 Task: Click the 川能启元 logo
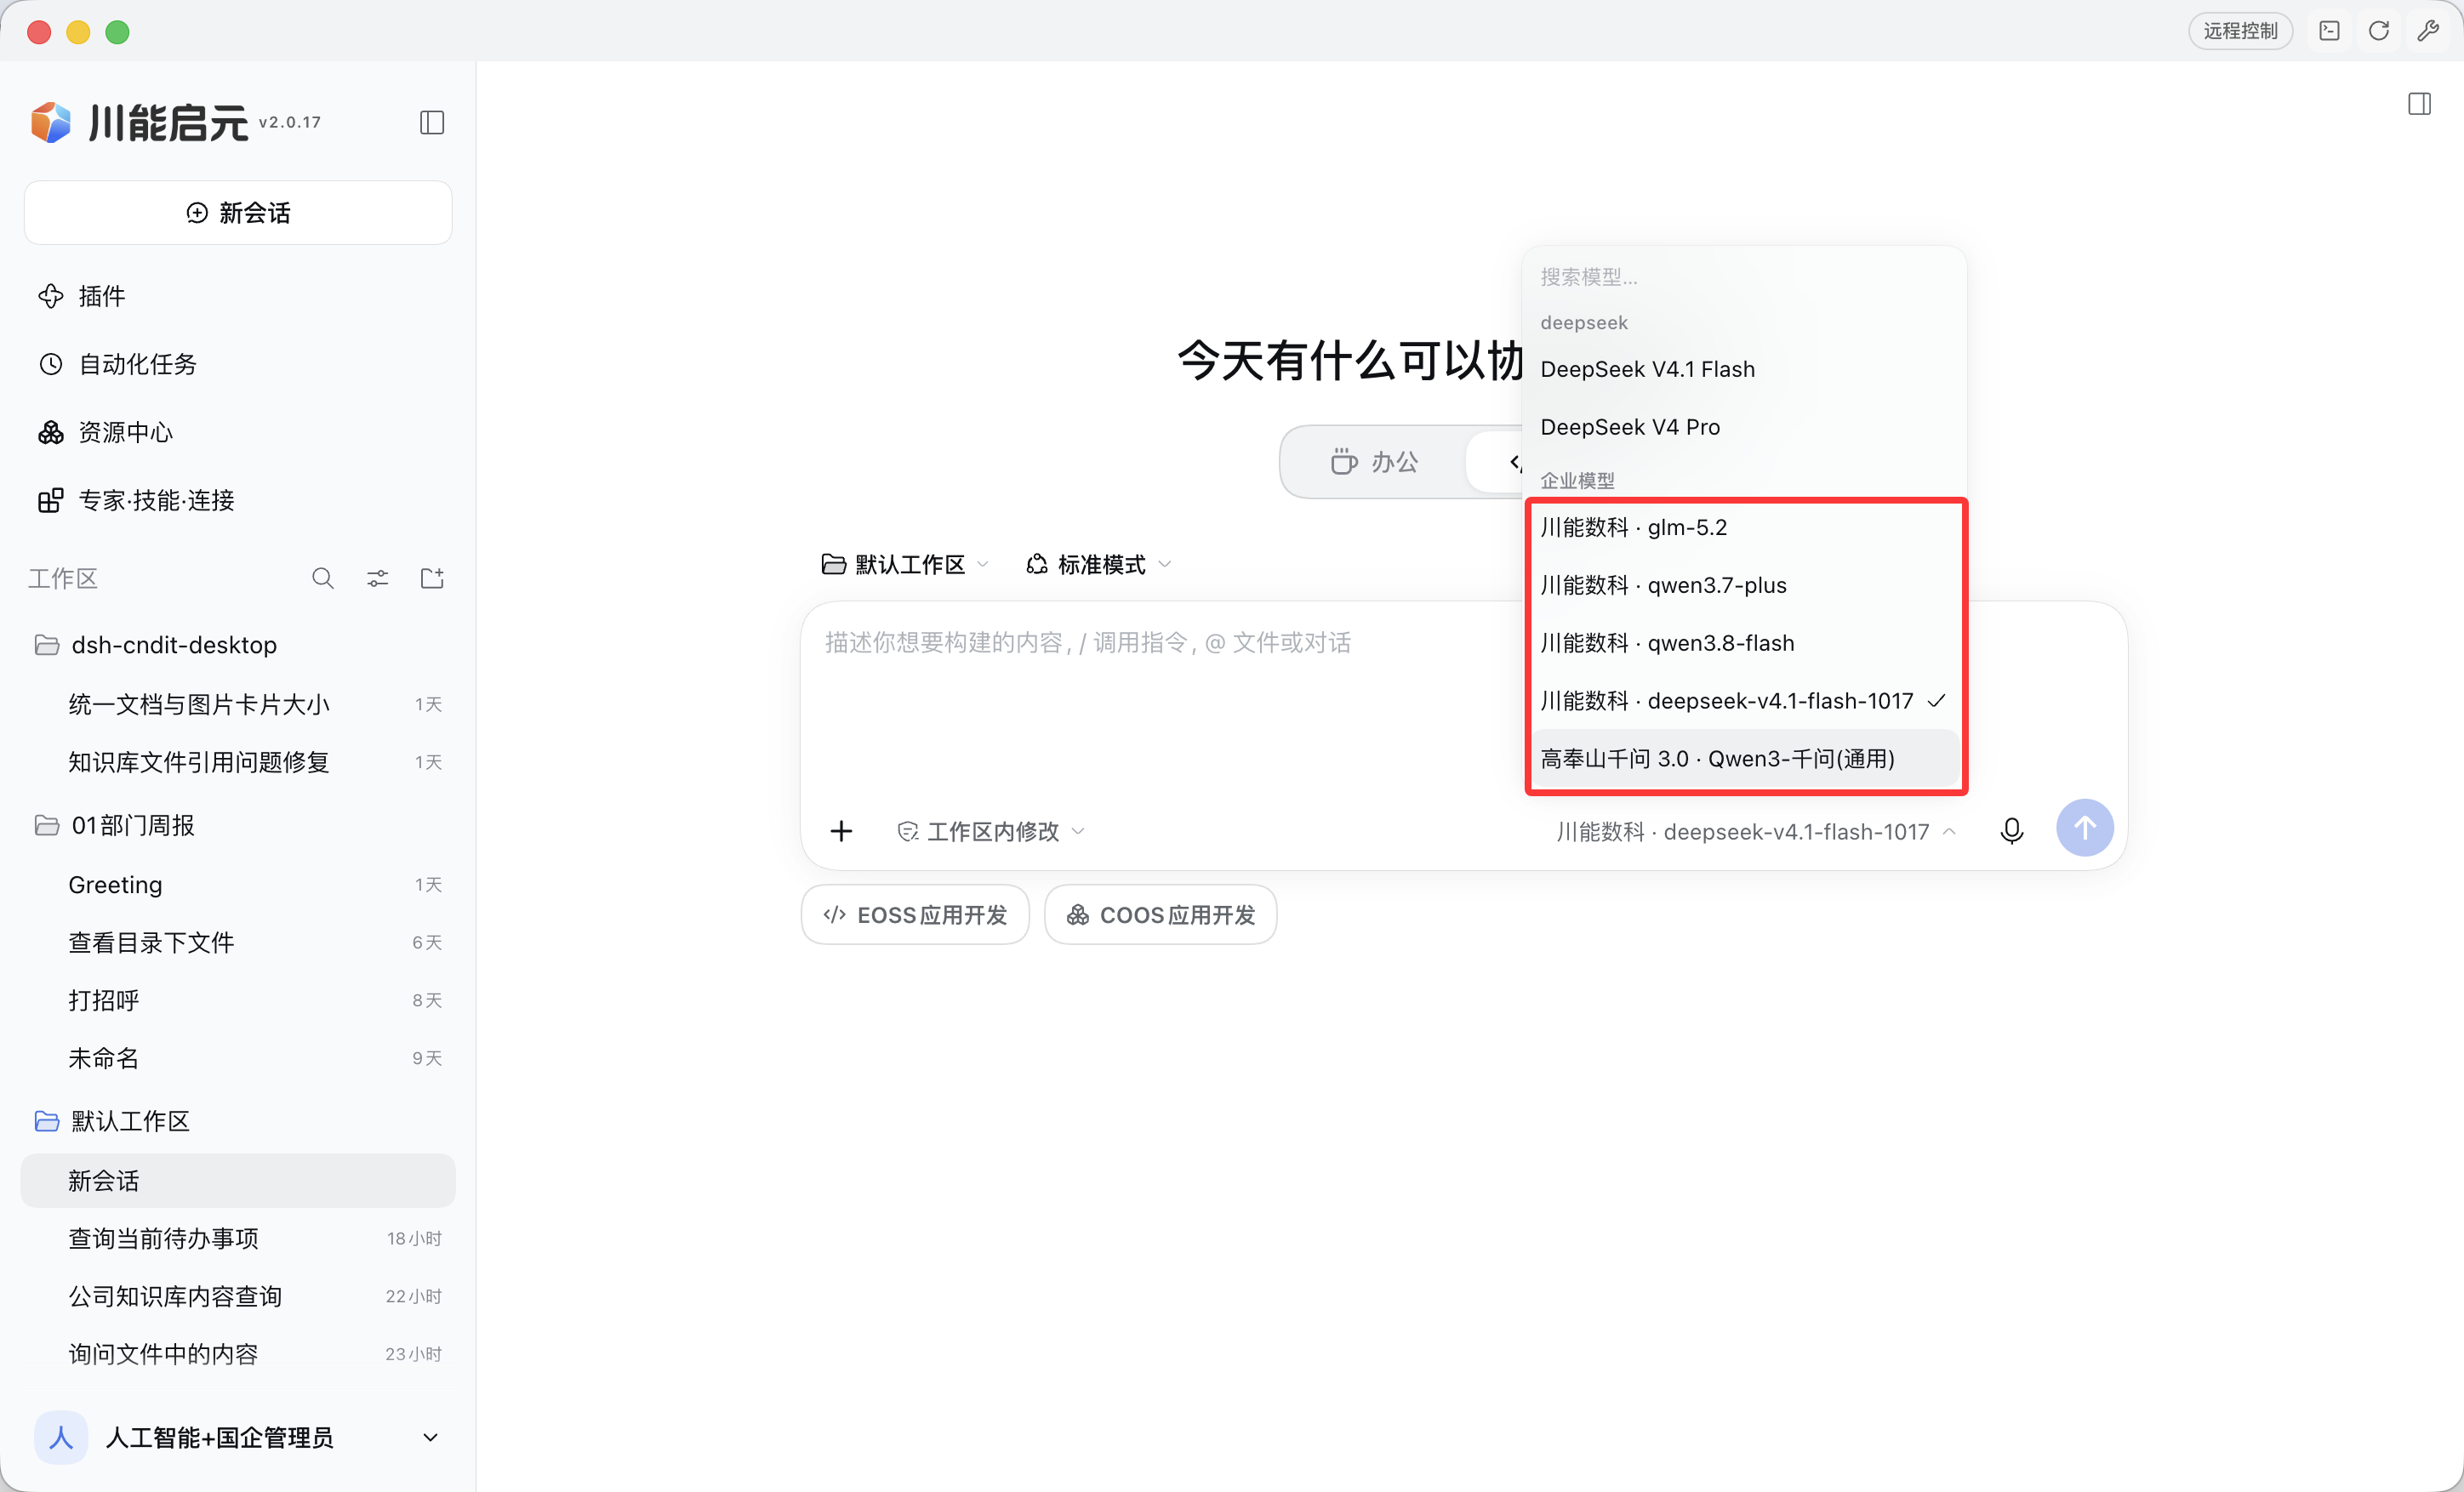140,122
